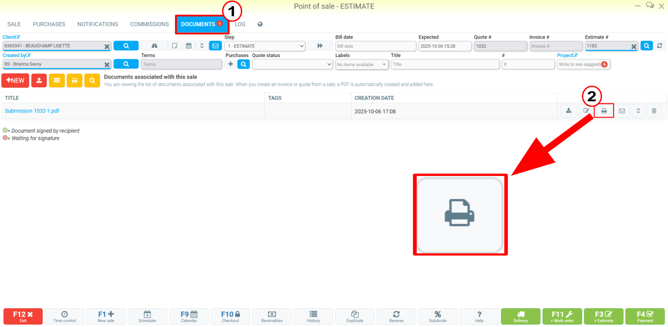Image resolution: width=668 pixels, height=327 pixels.
Task: Click the Client edit link label
Action: [x=11, y=37]
